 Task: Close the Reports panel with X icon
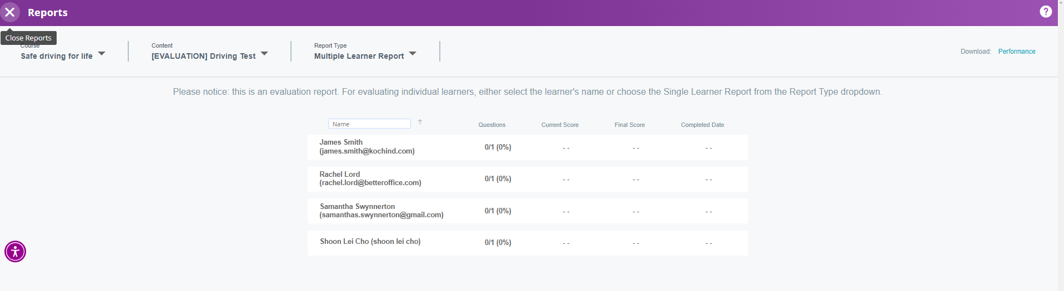[10, 12]
